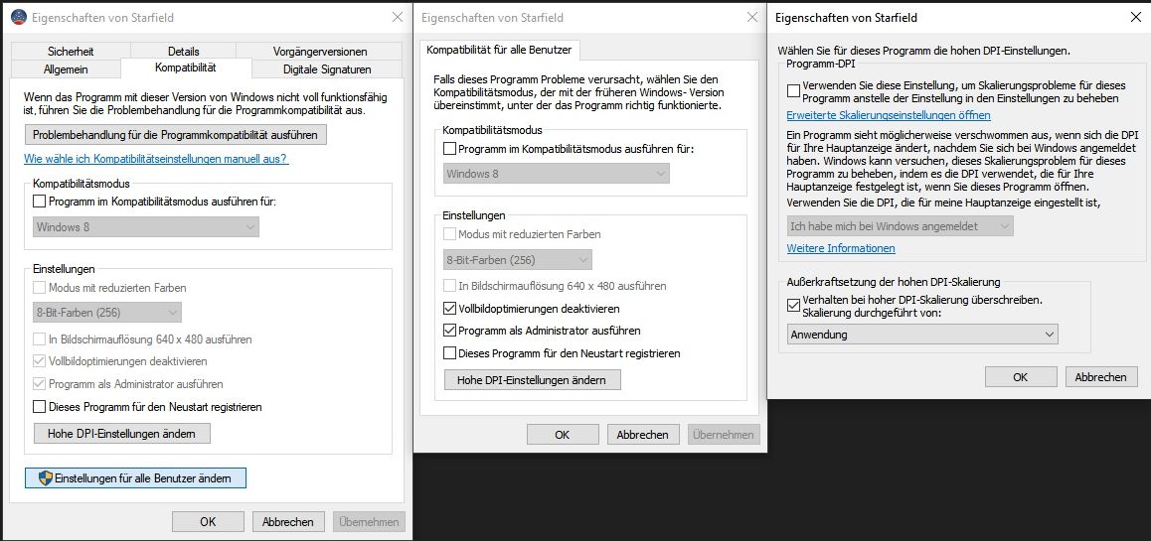Toggle greyed Programm als Administrator ausführen left window

pyautogui.click(x=40, y=384)
